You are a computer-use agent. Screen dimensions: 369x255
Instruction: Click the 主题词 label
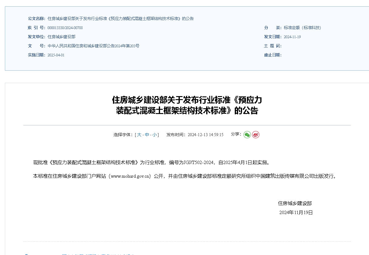coord(273,46)
